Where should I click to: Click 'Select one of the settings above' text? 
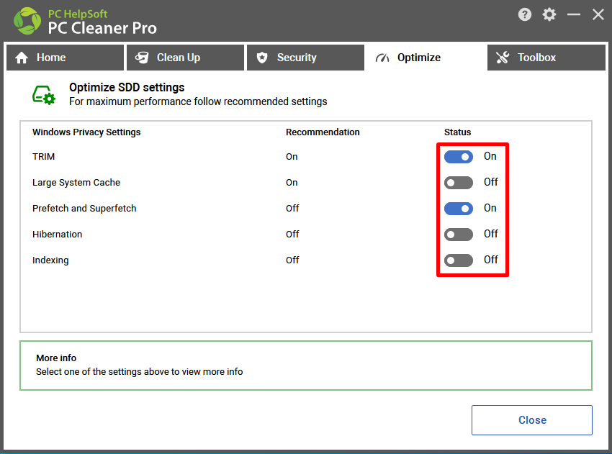[140, 372]
